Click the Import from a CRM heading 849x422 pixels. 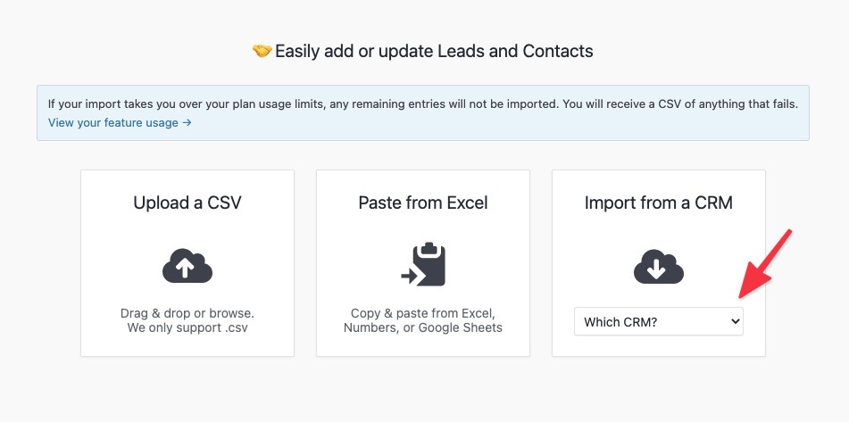658,203
